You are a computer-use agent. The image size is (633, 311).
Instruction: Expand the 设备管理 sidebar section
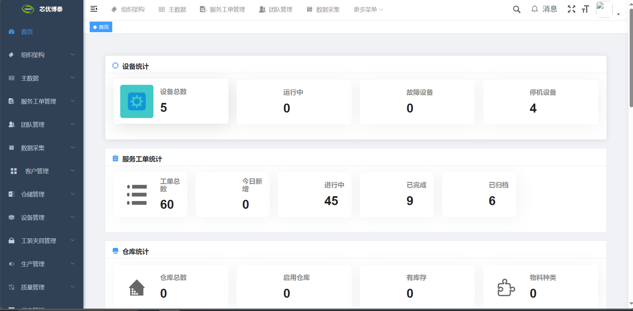42,217
